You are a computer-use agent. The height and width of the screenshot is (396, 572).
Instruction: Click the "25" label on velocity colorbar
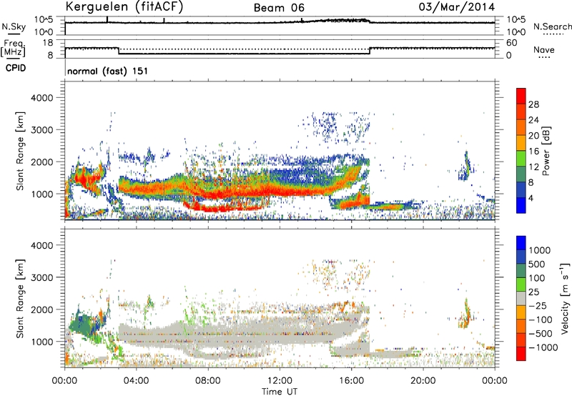(533, 292)
